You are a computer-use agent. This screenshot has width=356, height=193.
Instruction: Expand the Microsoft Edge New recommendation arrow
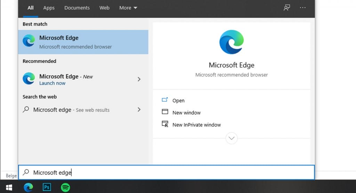[139, 79]
